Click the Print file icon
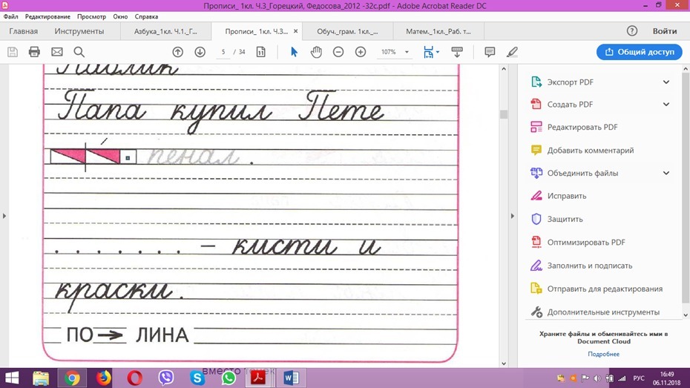The height and width of the screenshot is (388, 690). pyautogui.click(x=34, y=52)
